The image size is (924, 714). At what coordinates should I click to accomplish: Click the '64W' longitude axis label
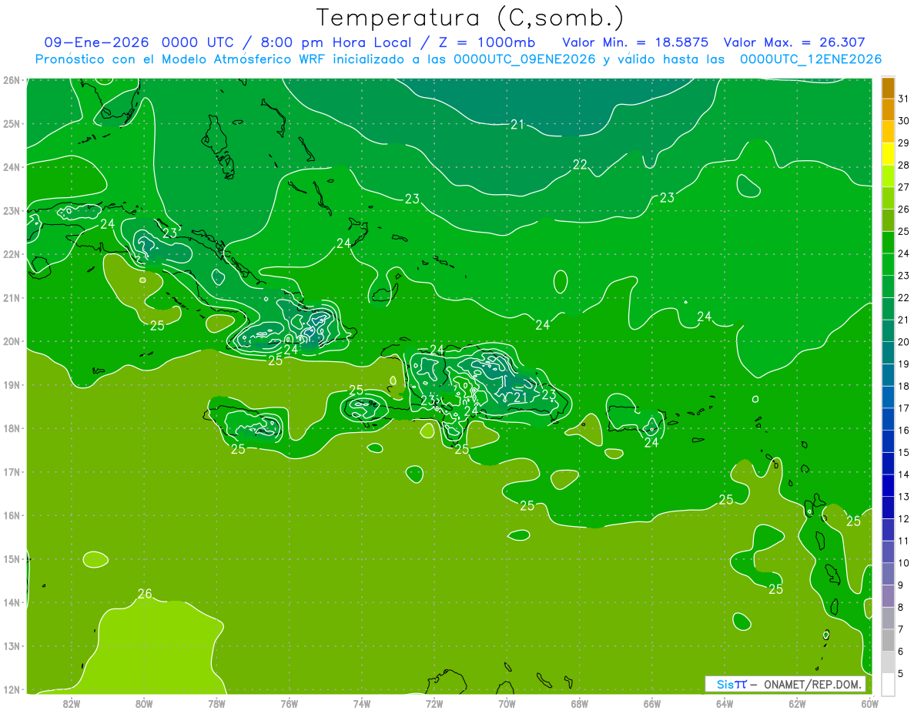pyautogui.click(x=725, y=703)
